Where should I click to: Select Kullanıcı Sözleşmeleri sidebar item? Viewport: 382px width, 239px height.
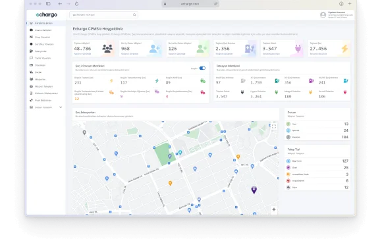[46, 93]
